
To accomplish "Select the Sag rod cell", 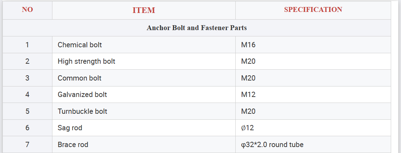I will [x=70, y=128].
